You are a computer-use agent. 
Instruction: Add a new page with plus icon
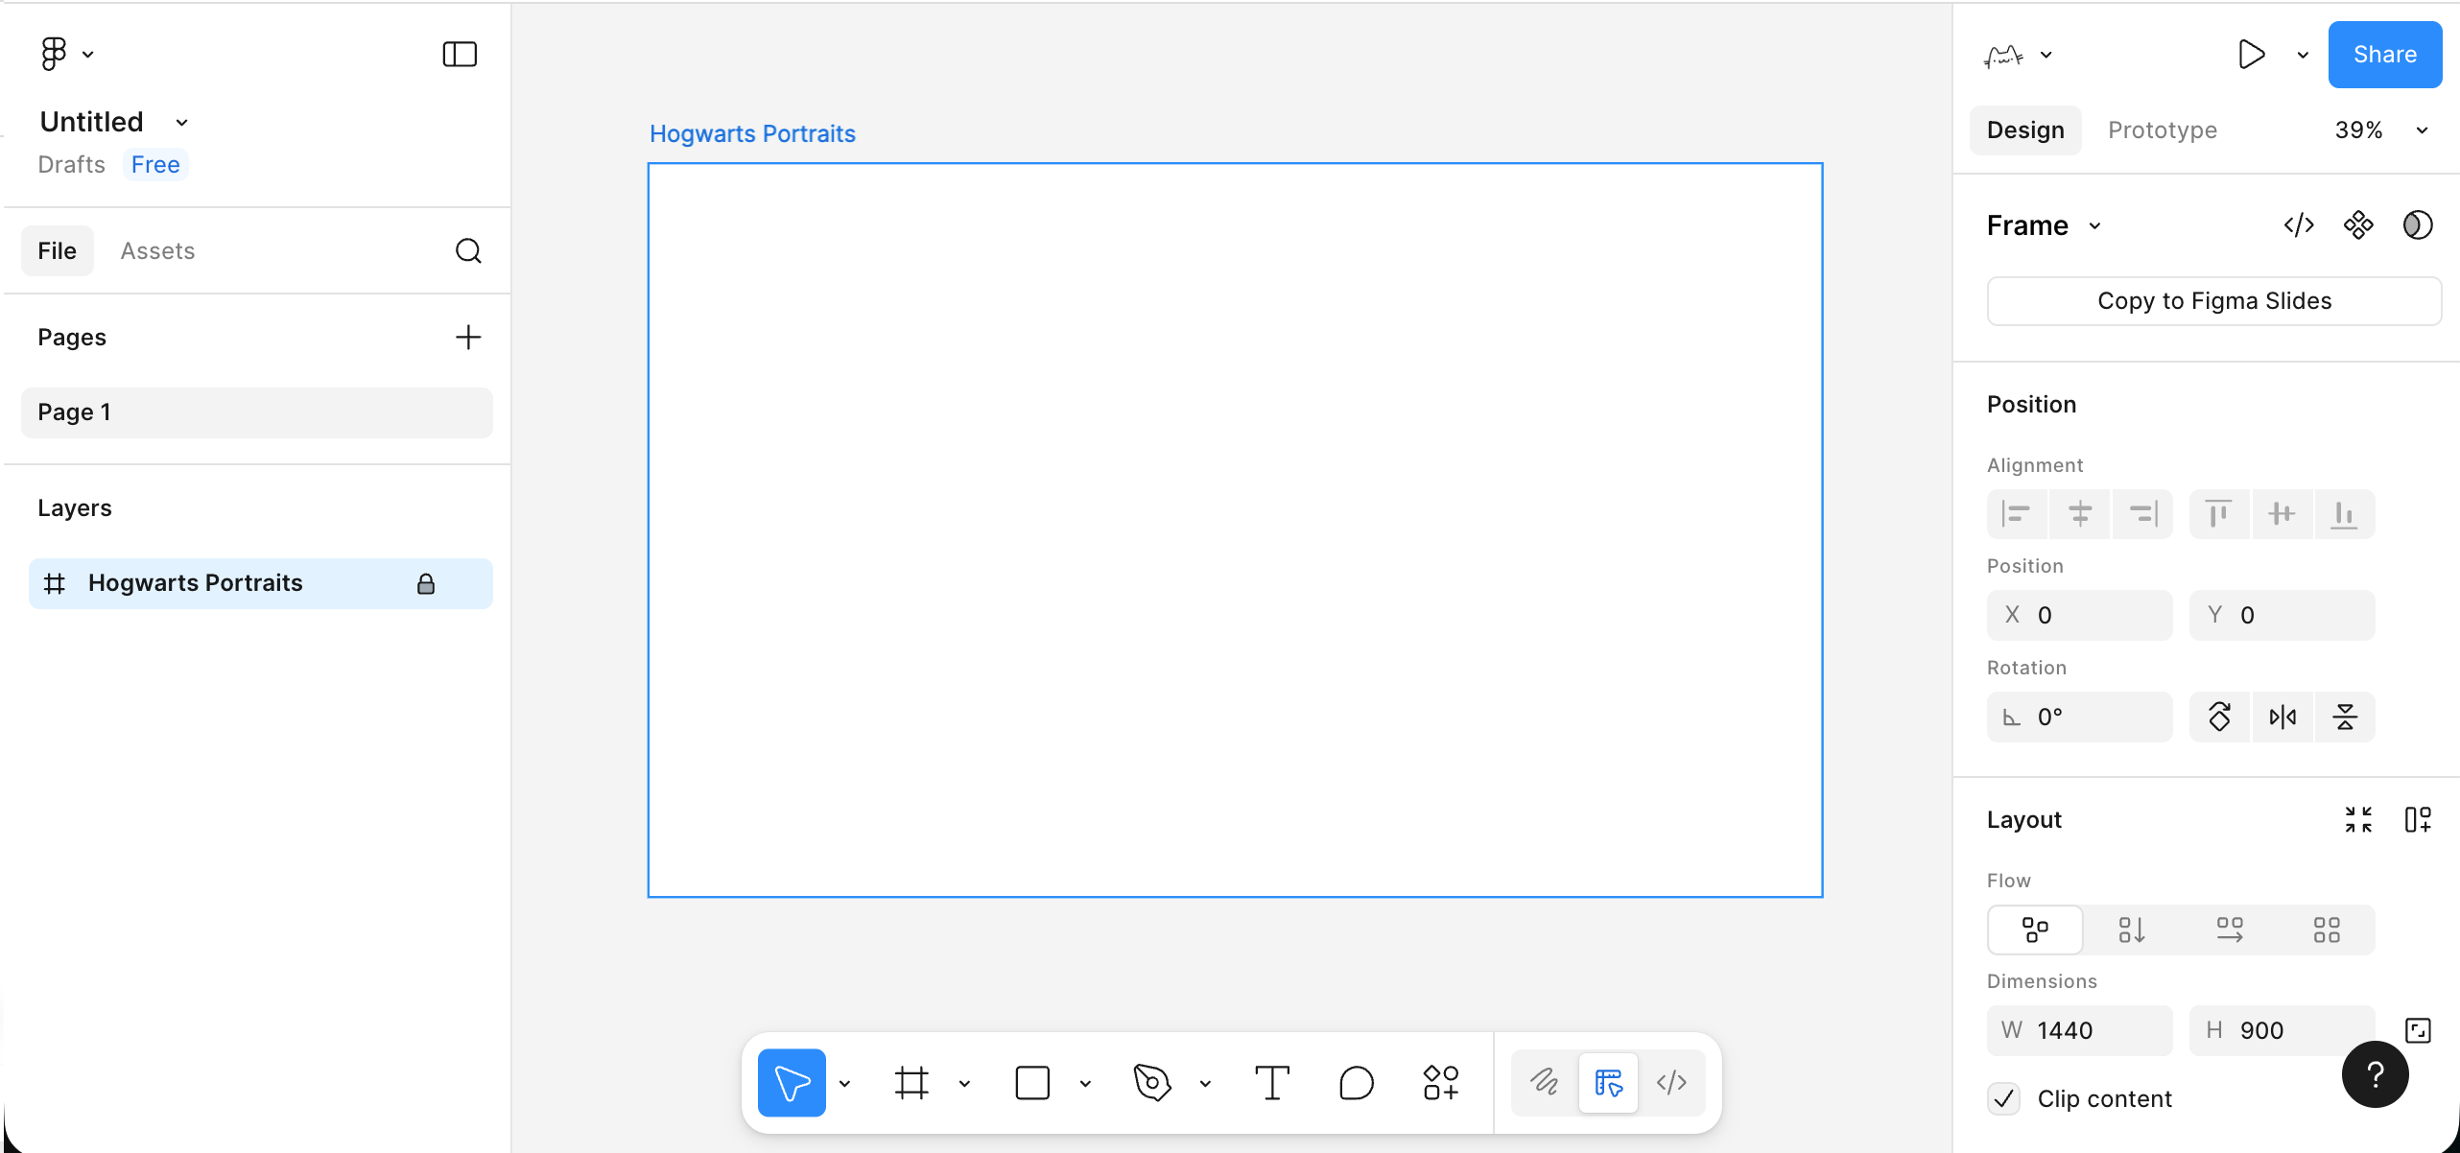pos(468,338)
